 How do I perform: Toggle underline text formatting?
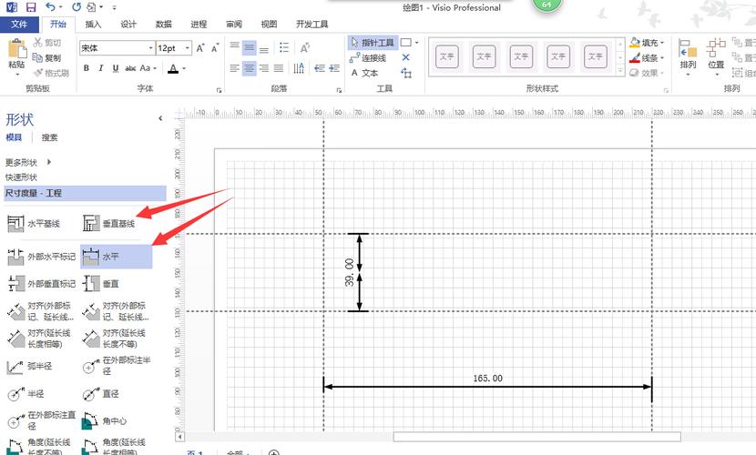(116, 68)
